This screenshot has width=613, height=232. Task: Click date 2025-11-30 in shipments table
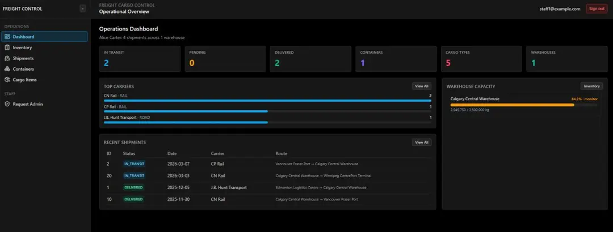pyautogui.click(x=178, y=199)
